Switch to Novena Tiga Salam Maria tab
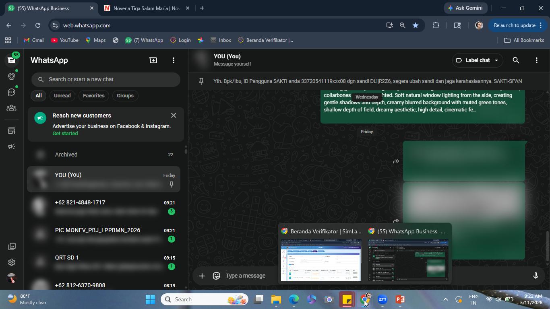The width and height of the screenshot is (550, 309). coord(147,8)
